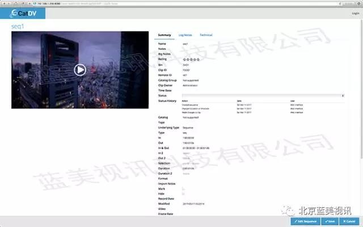Click the seq1 Name field value
The width and height of the screenshot is (363, 227).
coord(185,44)
